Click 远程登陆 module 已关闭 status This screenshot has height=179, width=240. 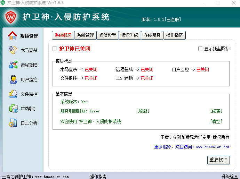(x=147, y=70)
